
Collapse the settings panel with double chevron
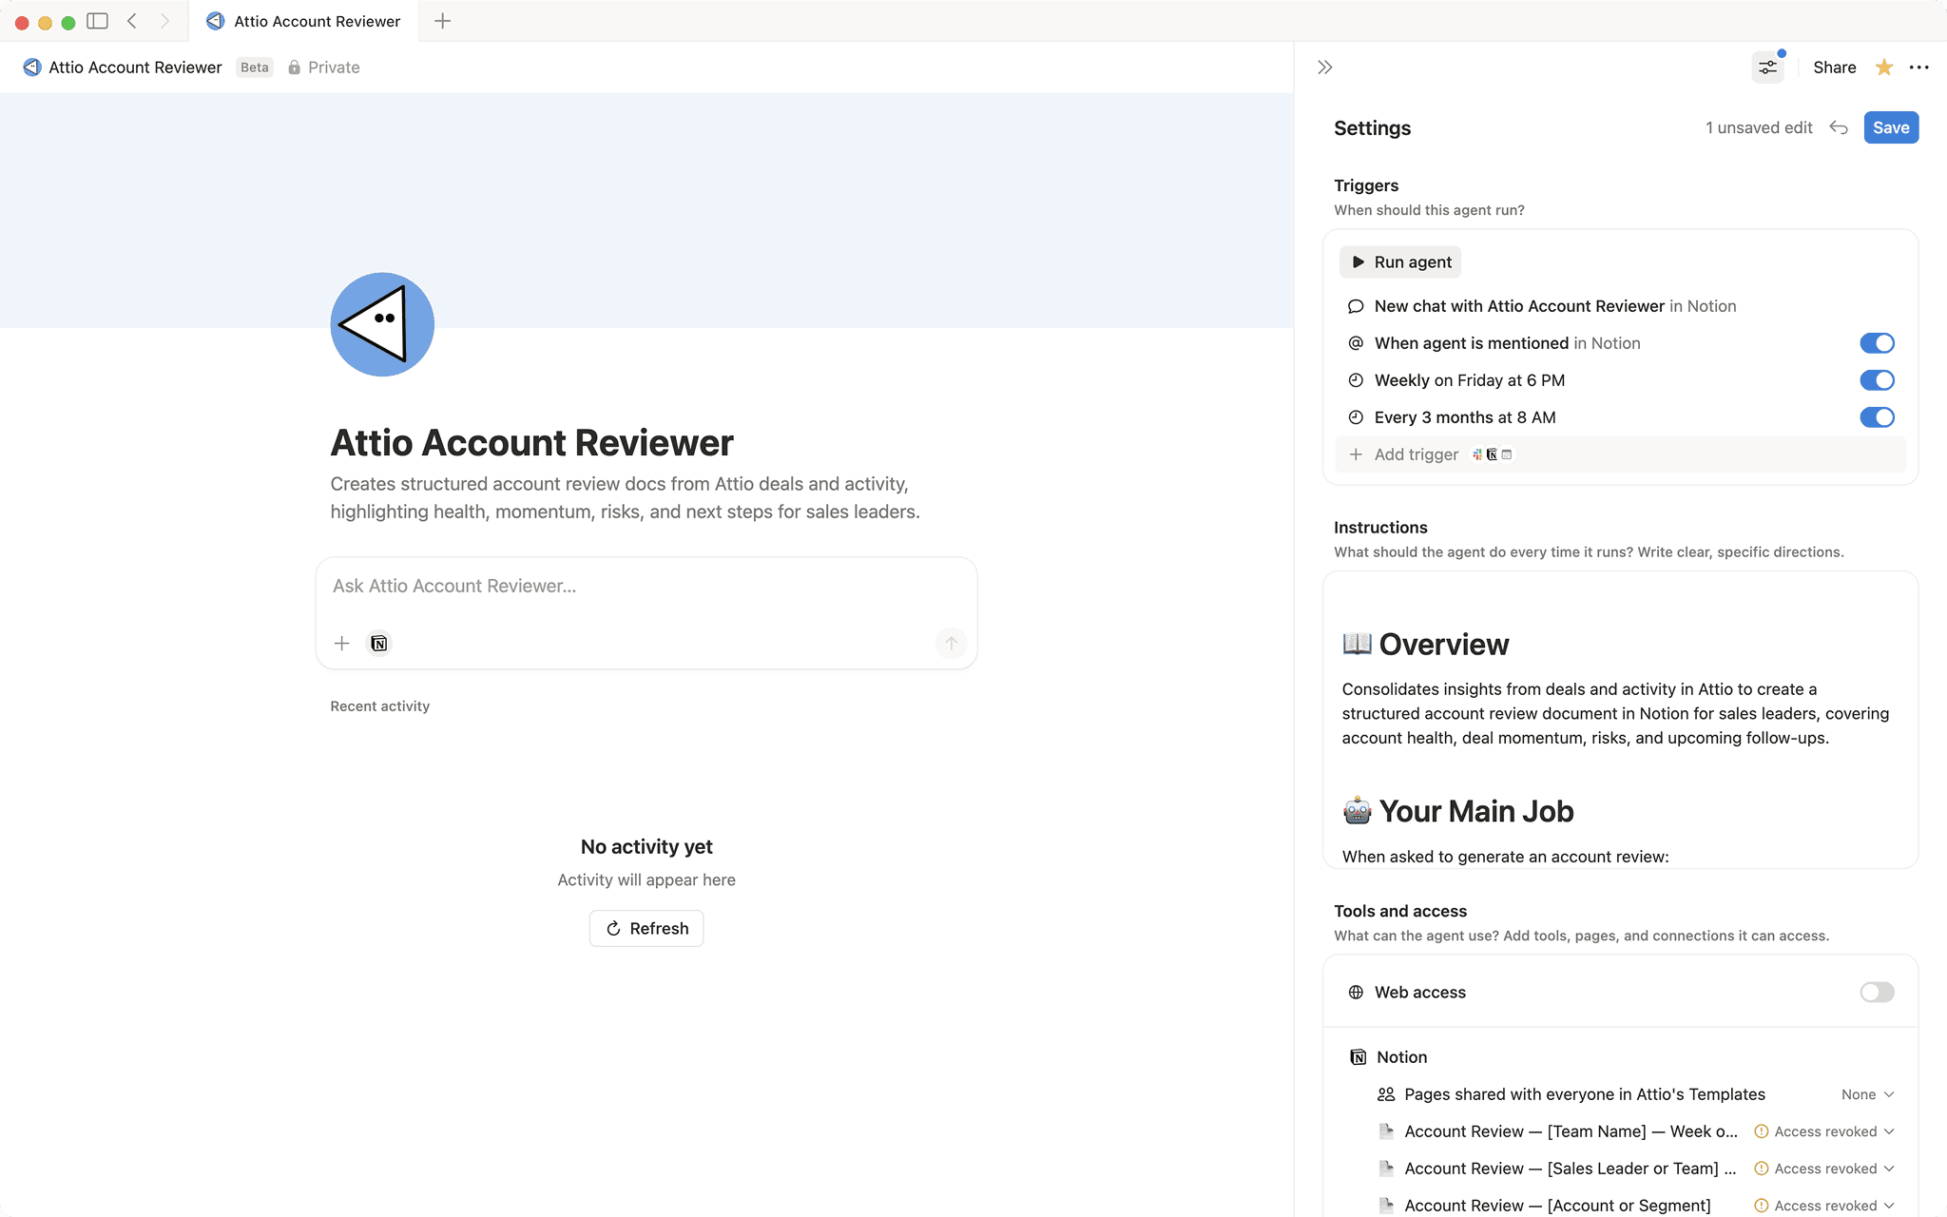(x=1325, y=68)
